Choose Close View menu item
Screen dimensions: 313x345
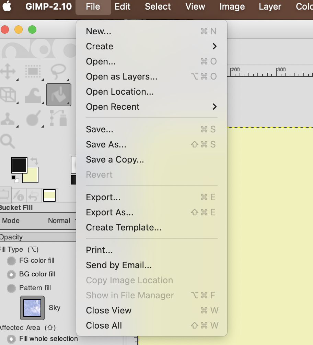click(152, 310)
